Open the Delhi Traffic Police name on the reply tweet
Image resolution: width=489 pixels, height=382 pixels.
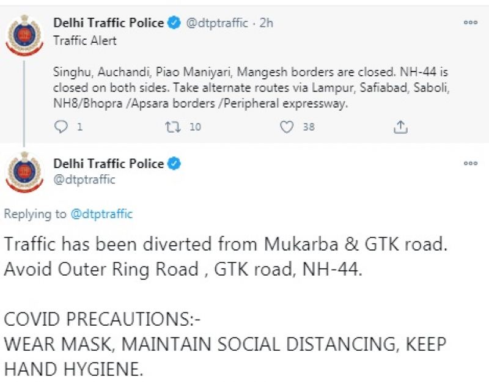coord(108,164)
